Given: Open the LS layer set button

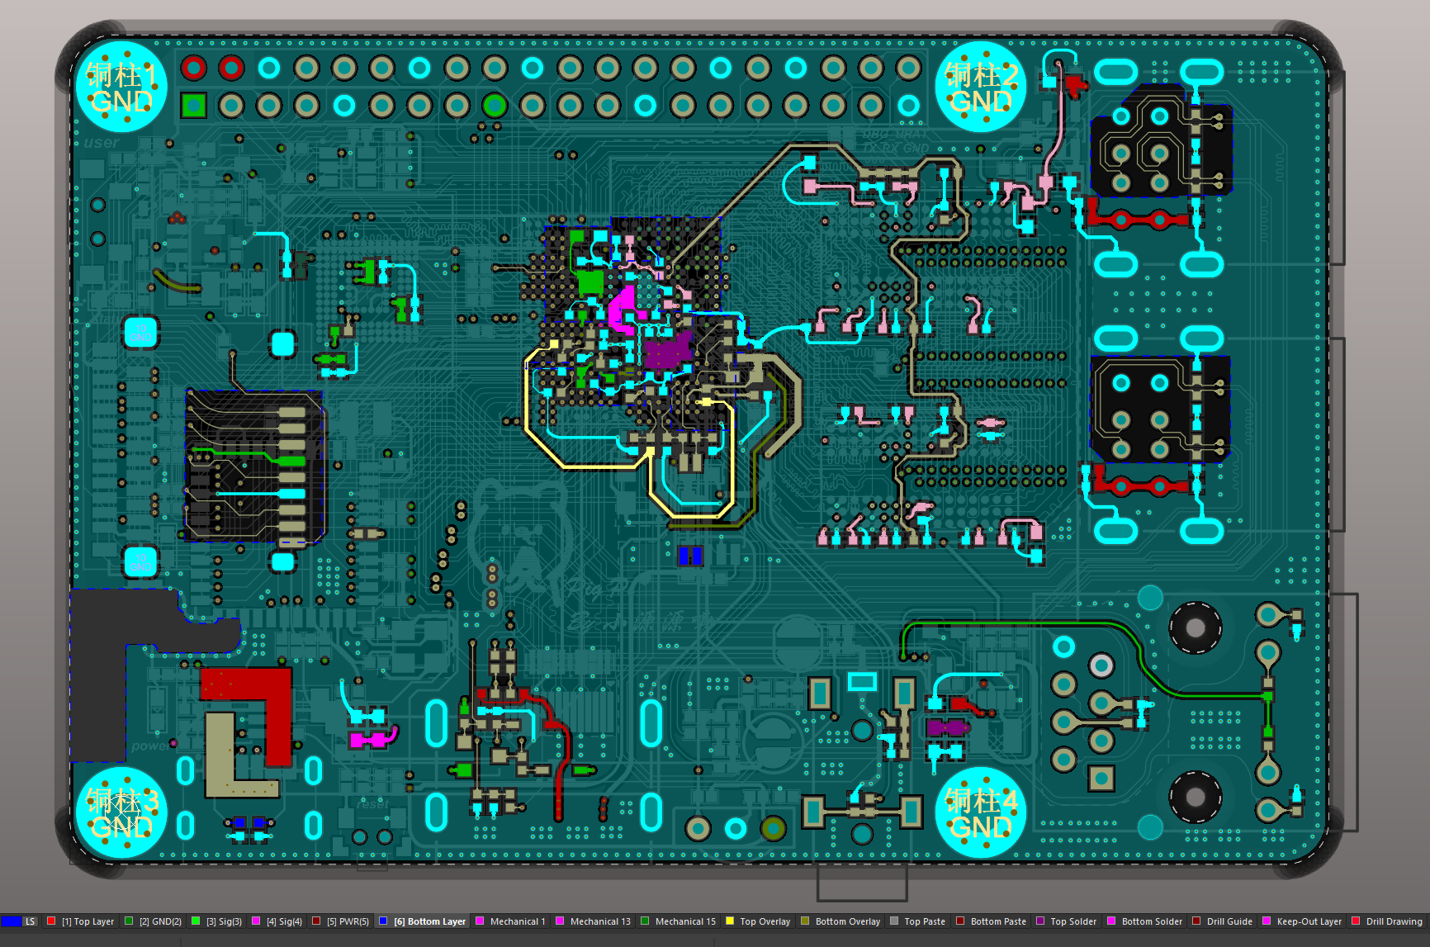Looking at the screenshot, I should (30, 921).
